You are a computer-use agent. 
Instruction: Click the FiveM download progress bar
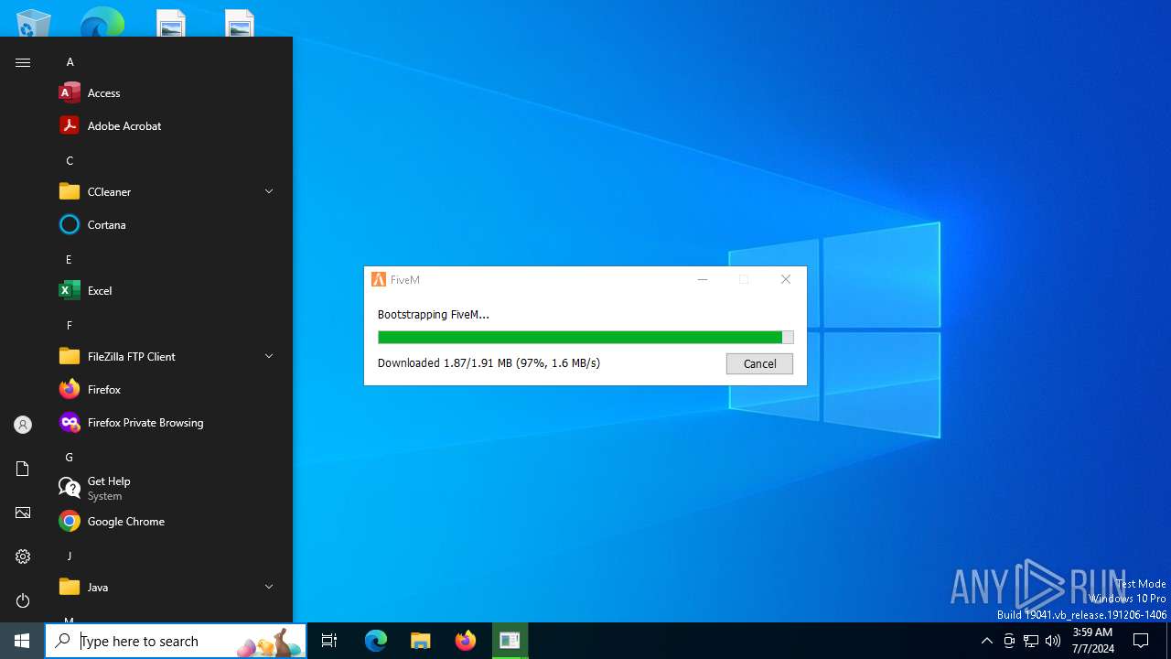[x=585, y=338]
